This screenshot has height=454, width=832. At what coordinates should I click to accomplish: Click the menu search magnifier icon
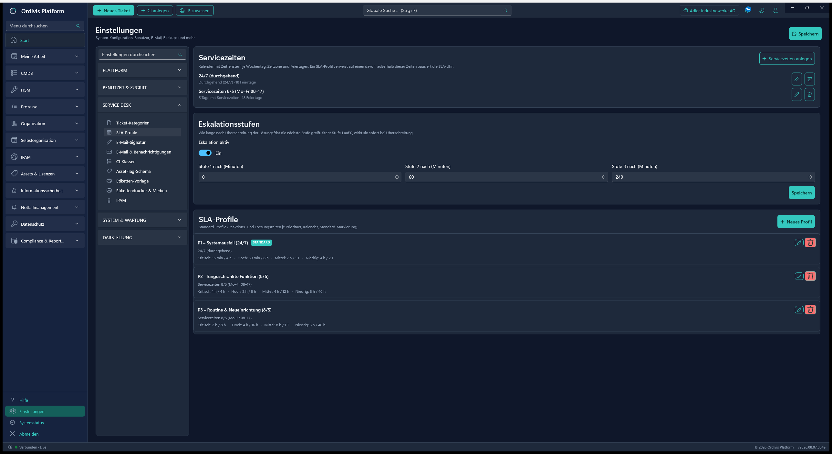(x=78, y=26)
